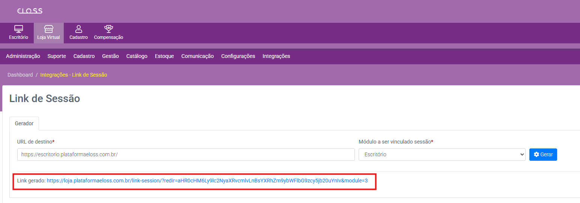Click Integrações - Link de Sessão breadcrumb
This screenshot has width=580, height=203.
74,75
